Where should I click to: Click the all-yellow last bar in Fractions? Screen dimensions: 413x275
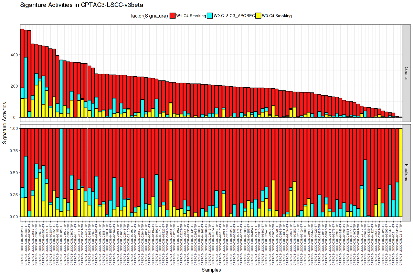[x=401, y=173]
